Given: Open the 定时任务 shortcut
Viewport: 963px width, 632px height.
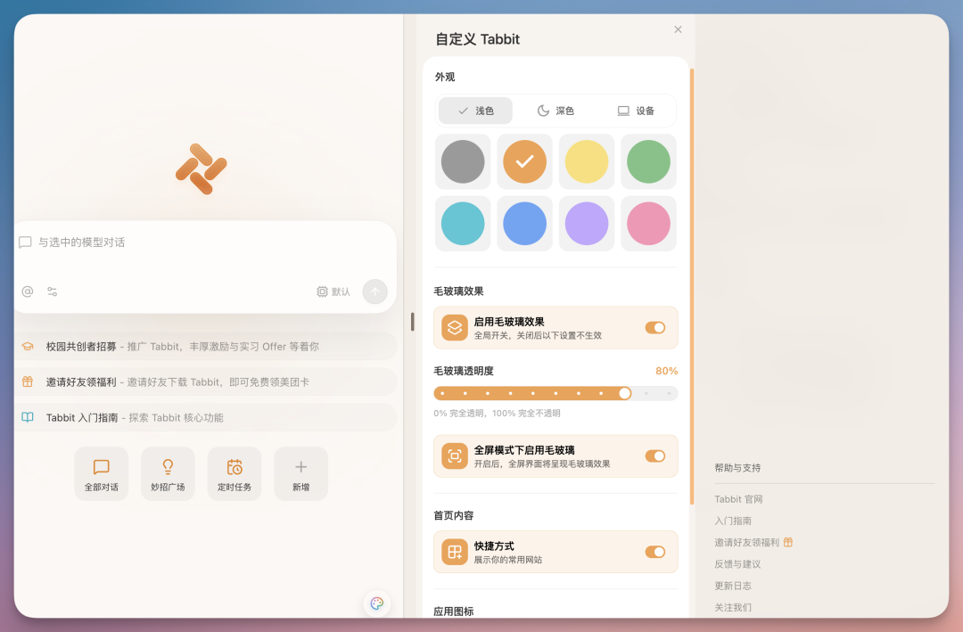Looking at the screenshot, I should point(234,474).
